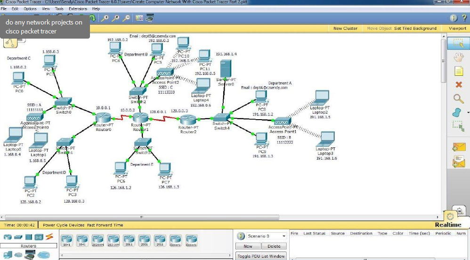Image resolution: width=470 pixels, height=260 pixels.
Task: Select the WAN Emulation cloud icon
Action: click(18, 255)
